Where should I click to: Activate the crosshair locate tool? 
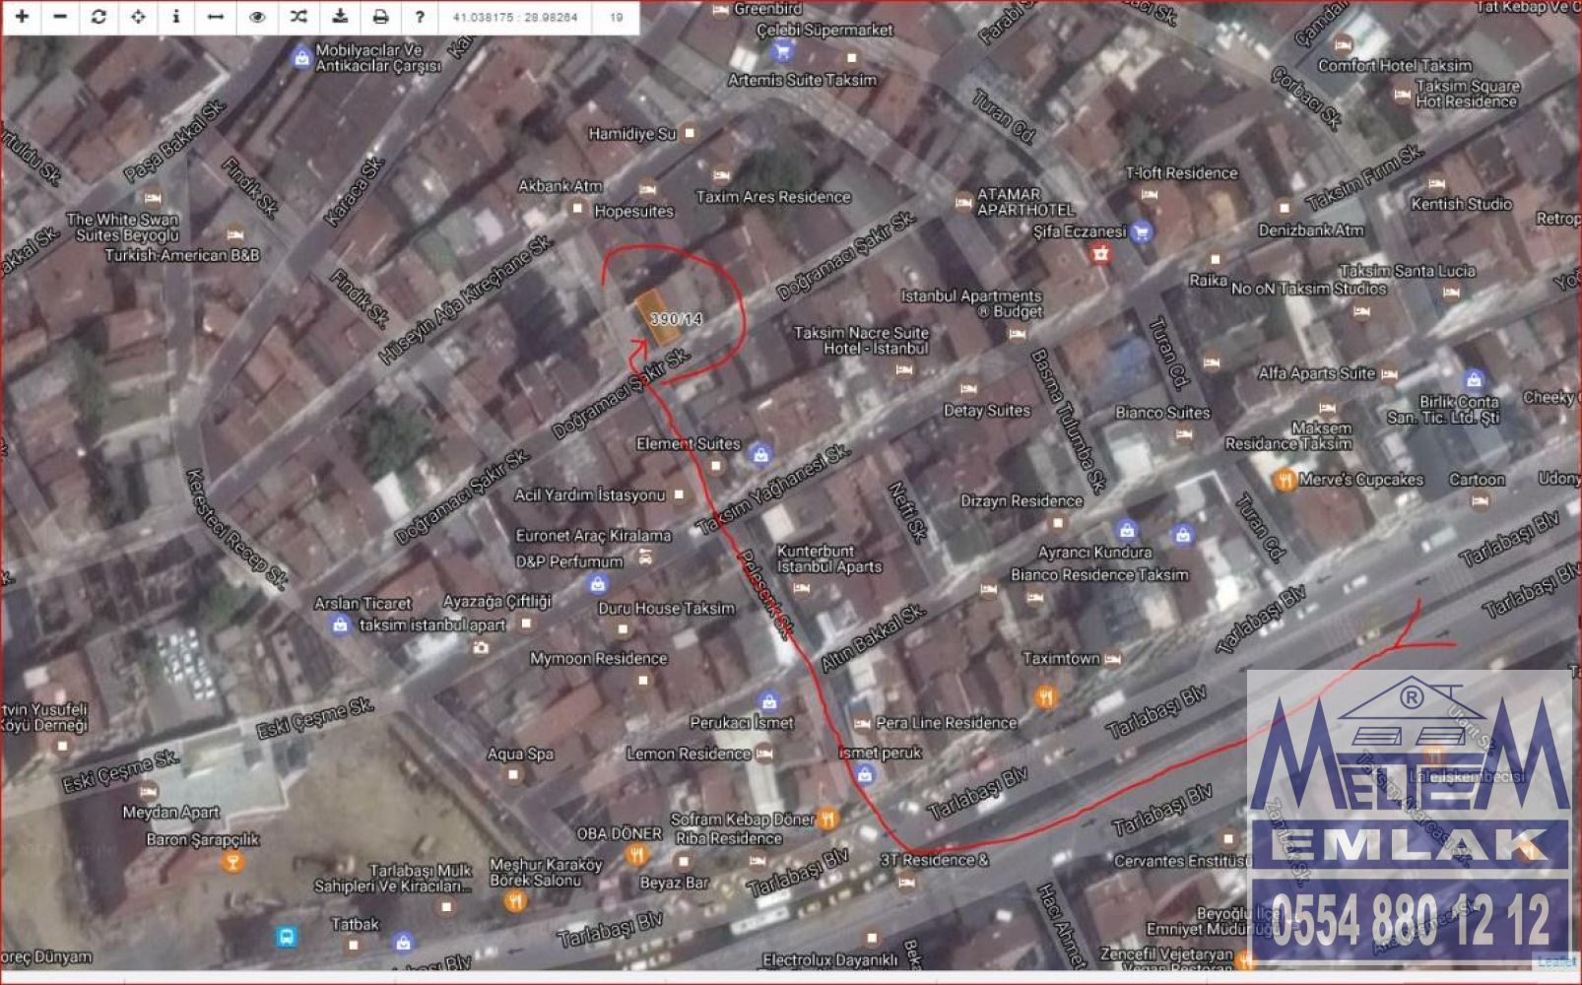tap(138, 17)
